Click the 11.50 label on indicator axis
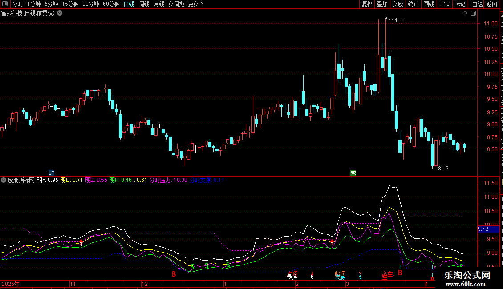The height and width of the screenshot is (289, 503). (491, 183)
